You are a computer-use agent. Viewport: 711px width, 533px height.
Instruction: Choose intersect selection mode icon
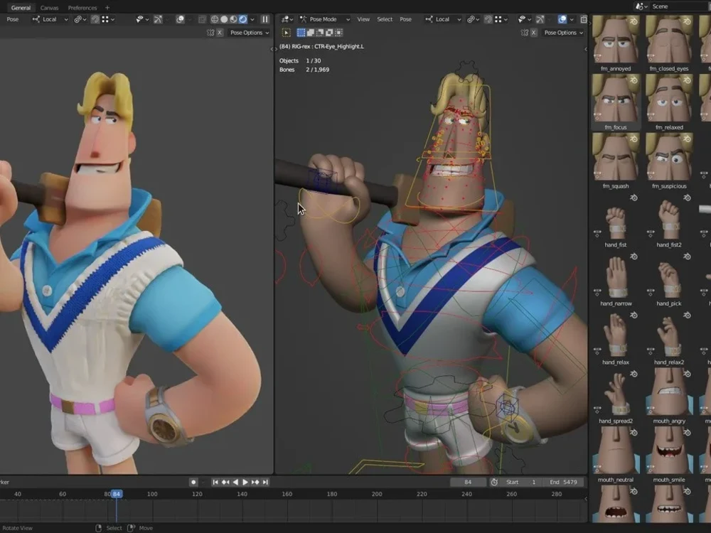coord(338,33)
